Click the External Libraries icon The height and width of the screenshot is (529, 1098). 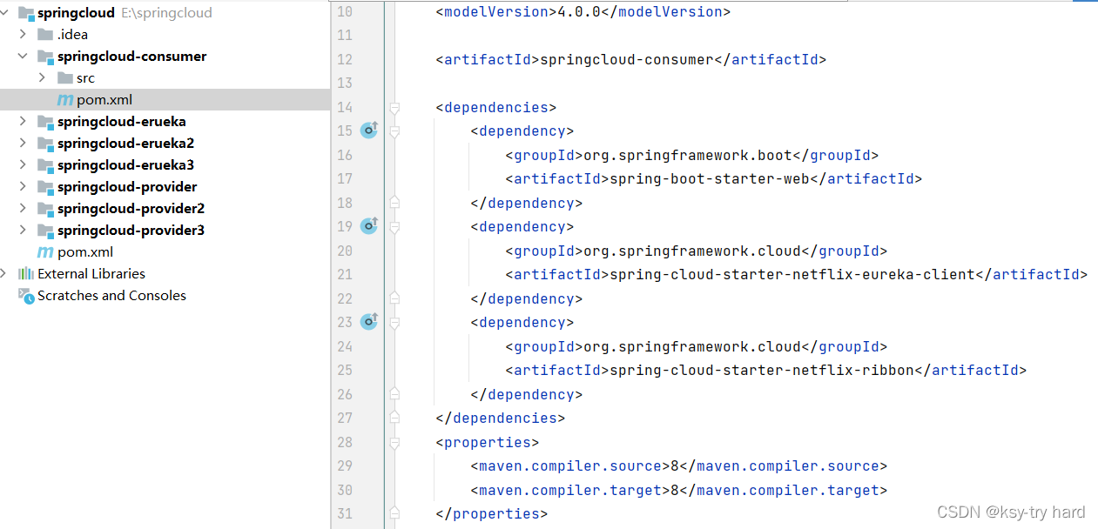[x=26, y=274]
